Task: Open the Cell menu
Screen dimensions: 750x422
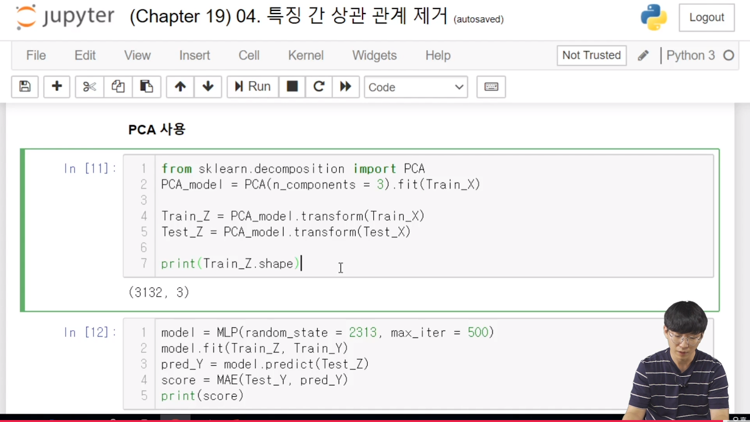Action: pos(249,55)
